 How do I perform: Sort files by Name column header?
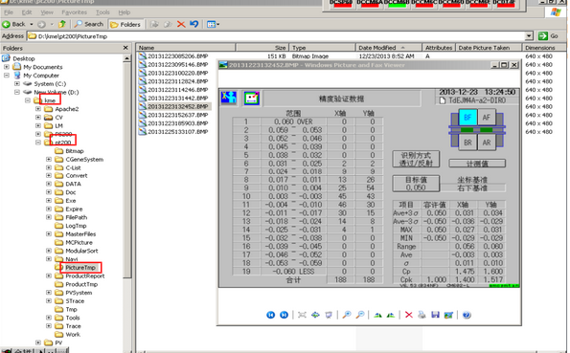pos(186,48)
